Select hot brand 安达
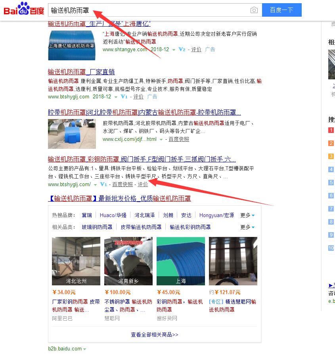This screenshot has width=335, height=354. pos(186,215)
